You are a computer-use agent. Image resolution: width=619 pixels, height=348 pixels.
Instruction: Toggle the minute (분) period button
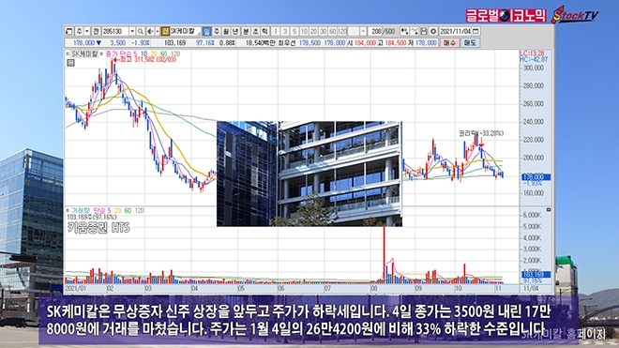click(246, 31)
